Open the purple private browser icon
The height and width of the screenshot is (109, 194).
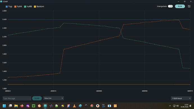point(28,106)
